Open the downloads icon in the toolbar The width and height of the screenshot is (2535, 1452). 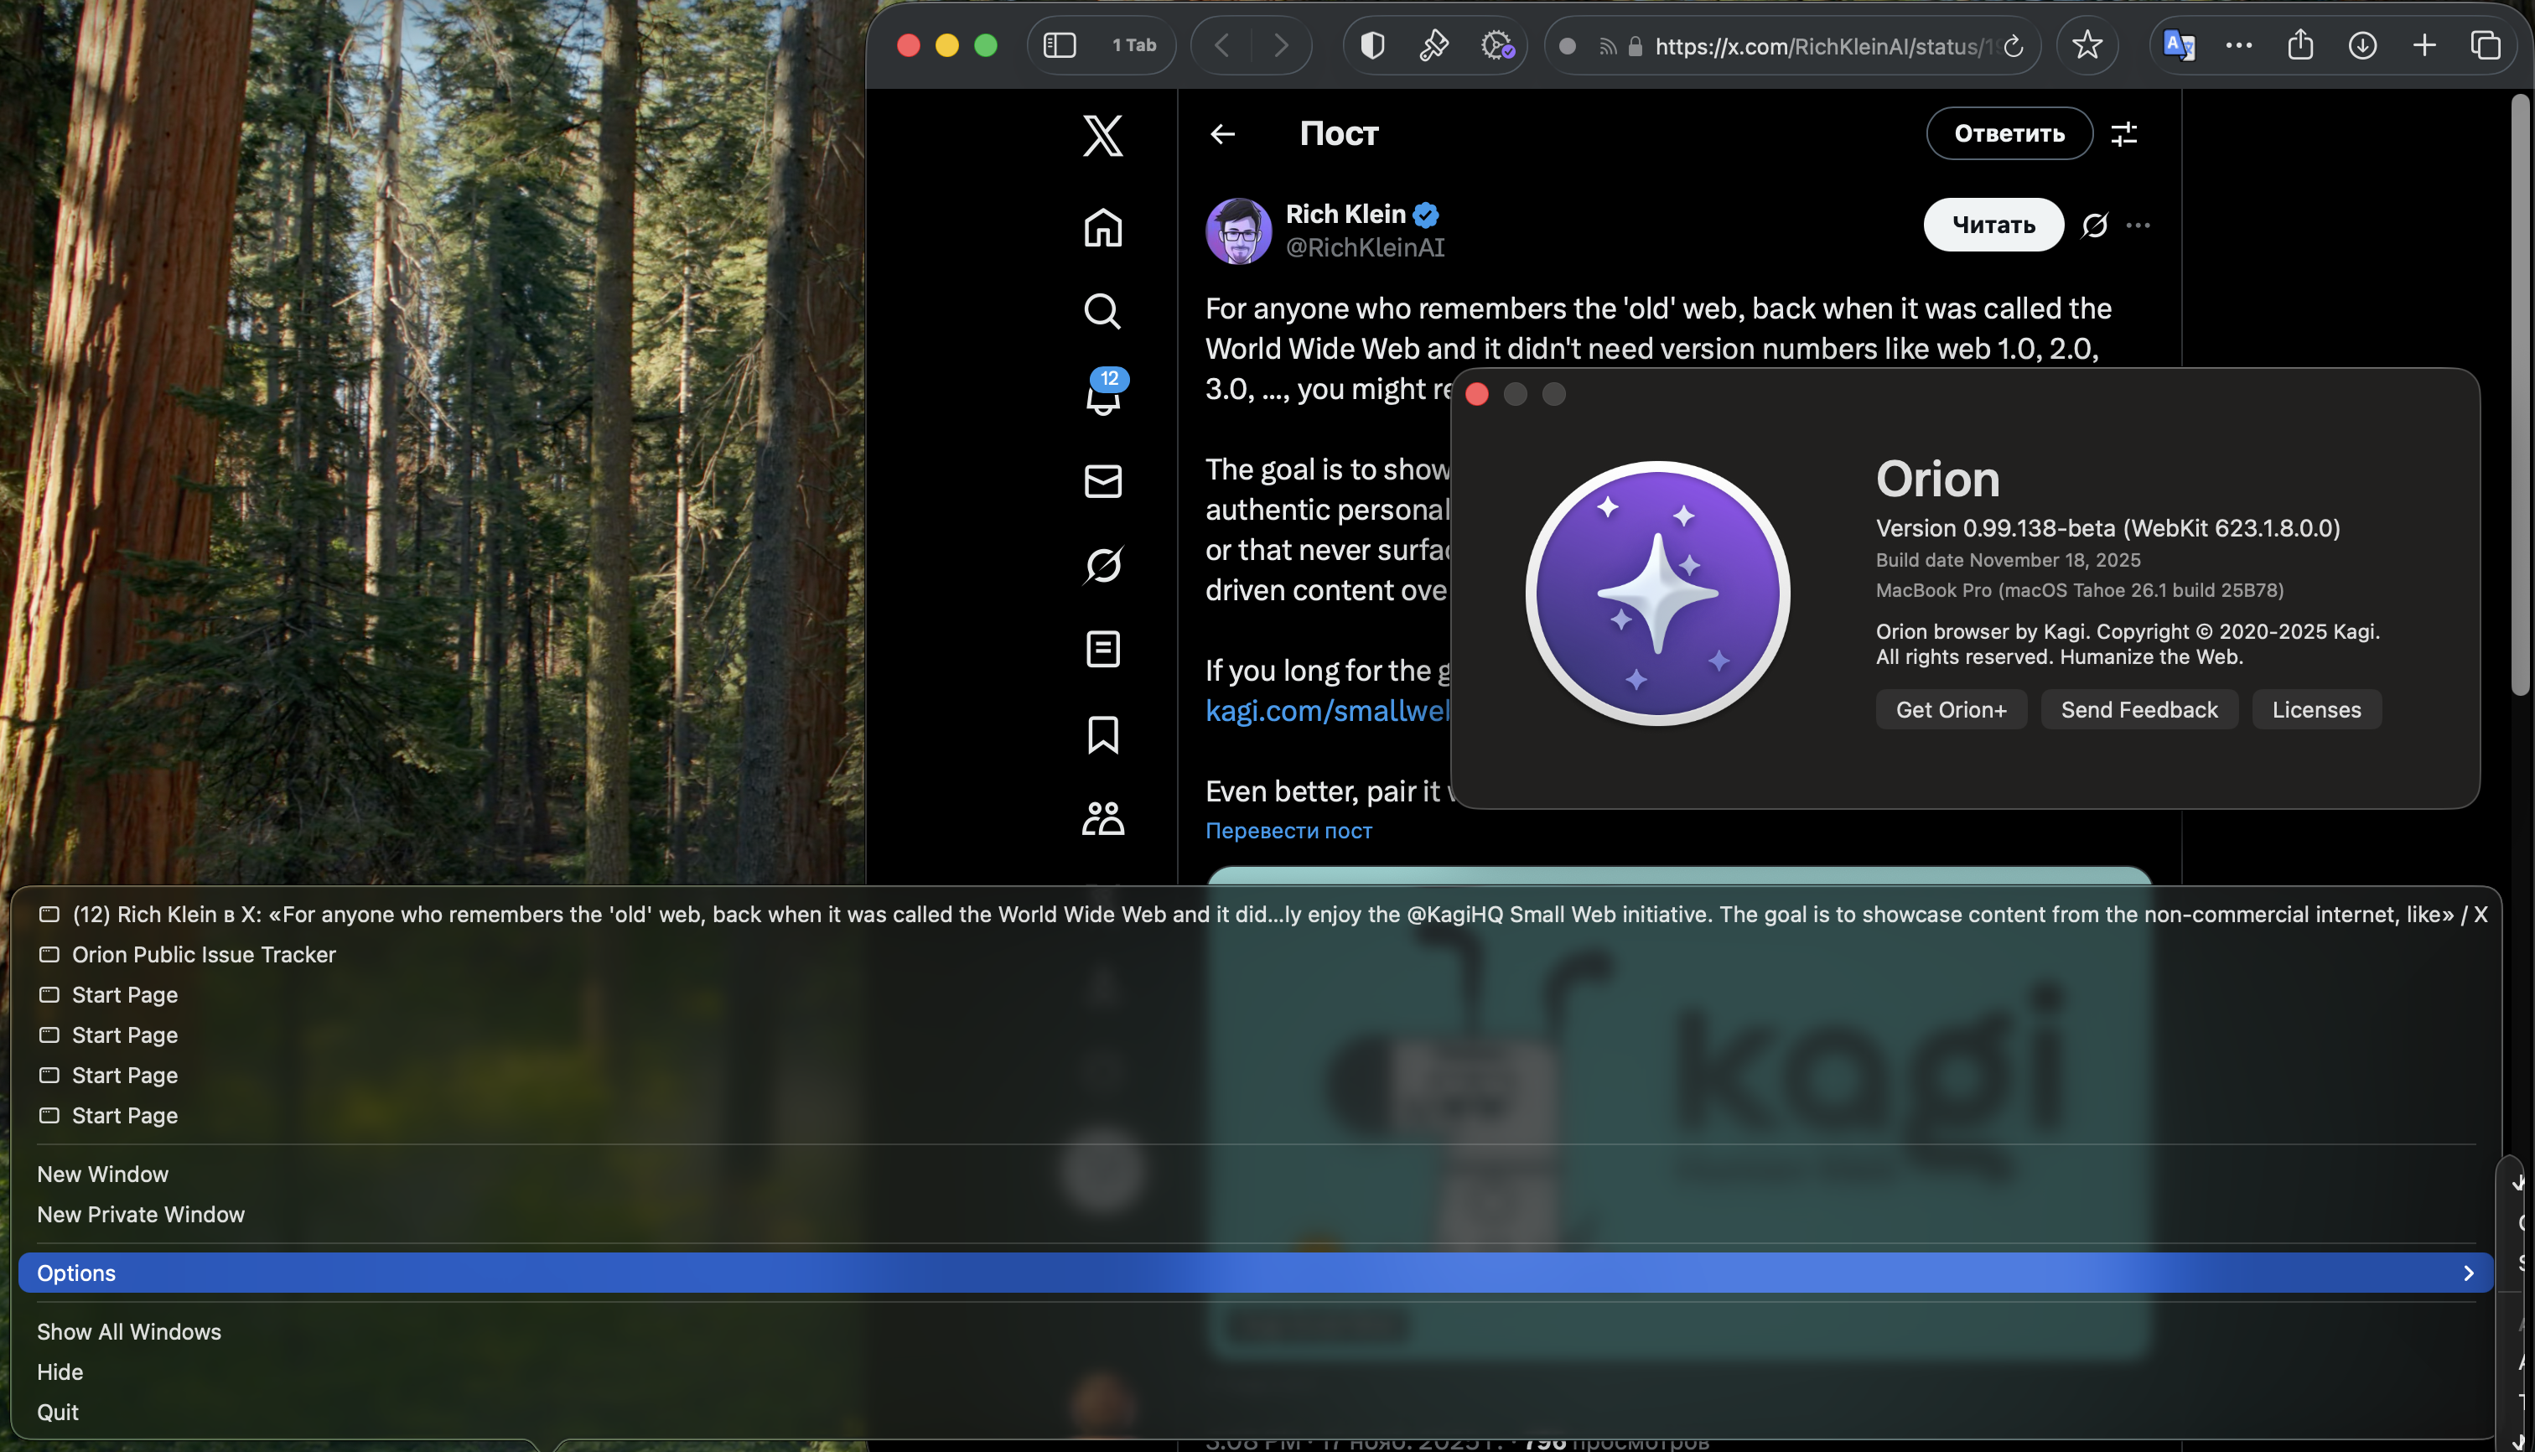[2362, 45]
